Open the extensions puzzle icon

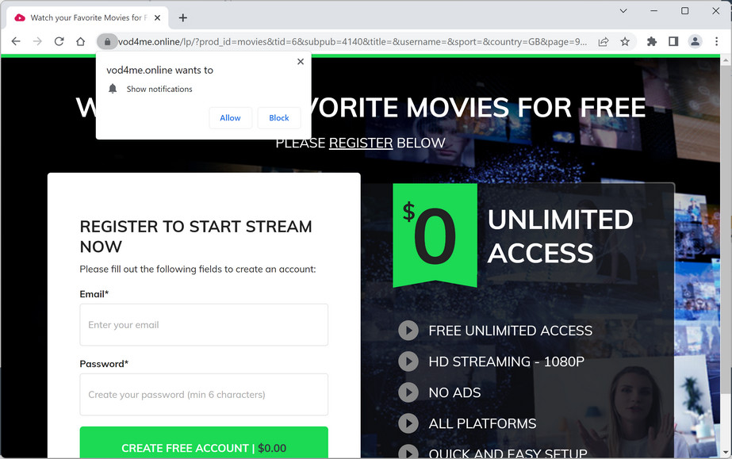pyautogui.click(x=650, y=41)
